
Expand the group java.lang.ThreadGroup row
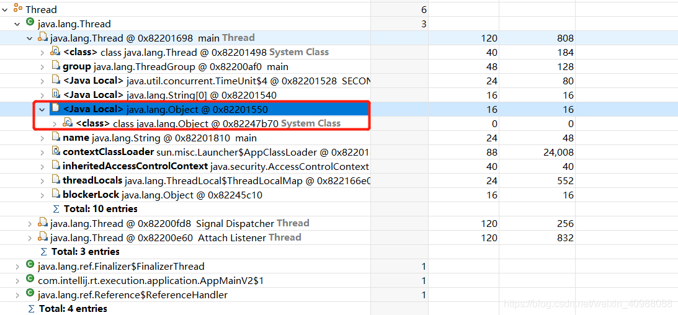(x=42, y=67)
